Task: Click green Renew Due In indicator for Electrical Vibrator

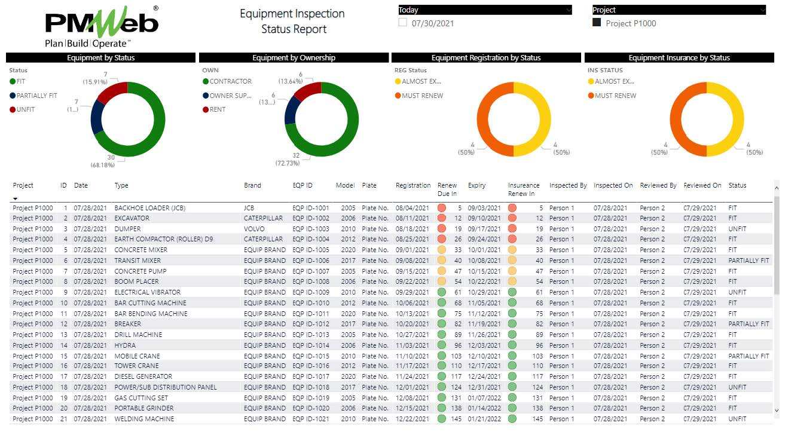Action: 442,292
